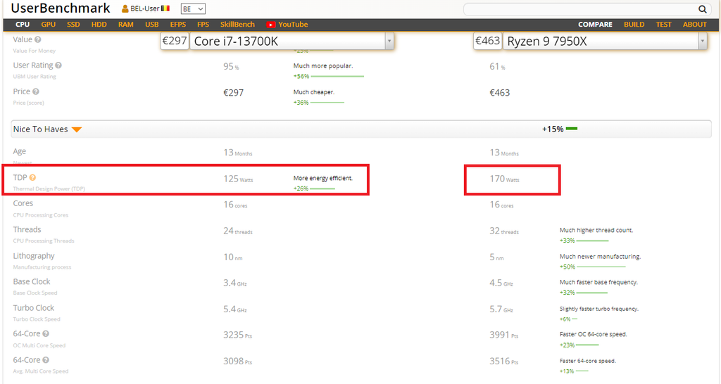Viewport: 721px width, 384px height.
Task: Click the help icon beside Value
Action: pyautogui.click(x=38, y=39)
